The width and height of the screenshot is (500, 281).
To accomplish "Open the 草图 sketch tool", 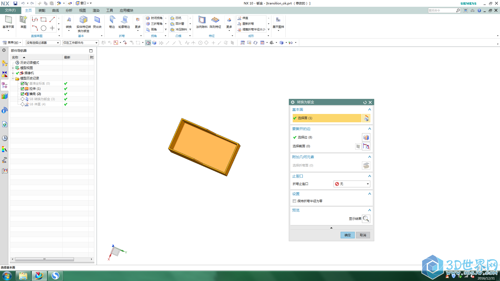I will pos(23,22).
